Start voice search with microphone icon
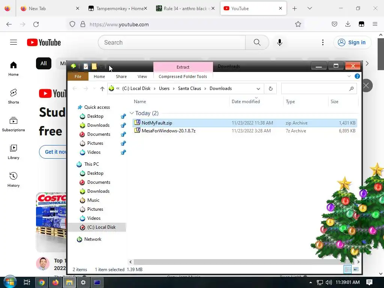The image size is (384, 288). pos(279,42)
